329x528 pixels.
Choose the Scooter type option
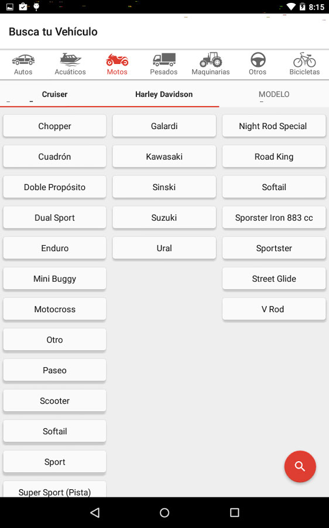click(x=55, y=401)
